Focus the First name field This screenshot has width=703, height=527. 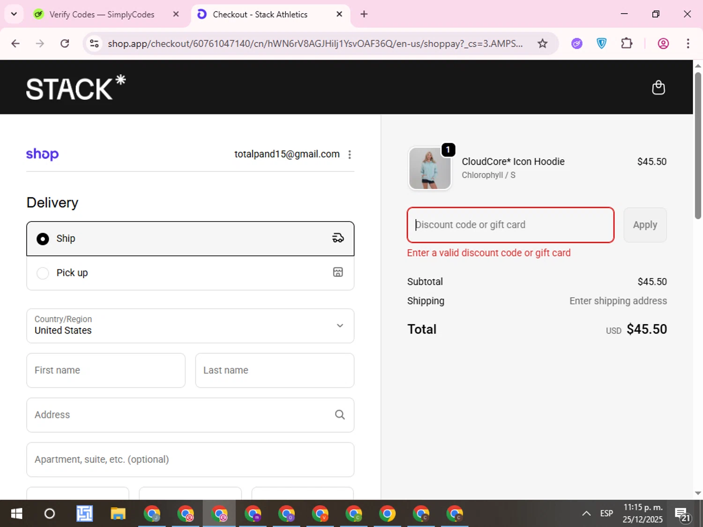106,370
